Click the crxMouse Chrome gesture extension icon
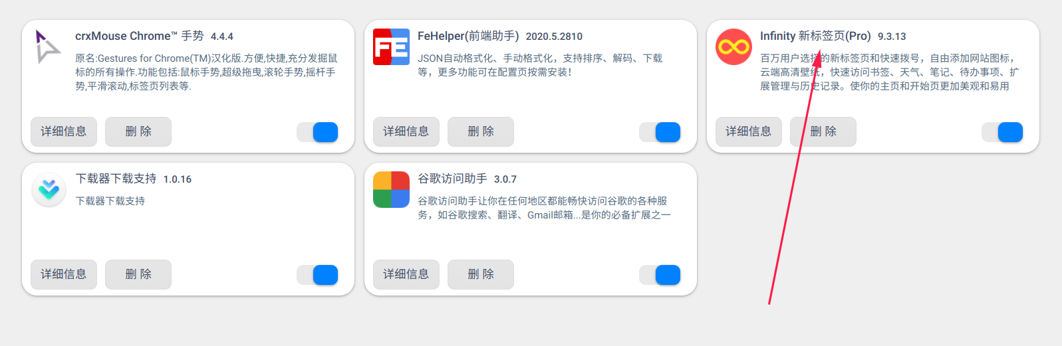 (x=48, y=46)
